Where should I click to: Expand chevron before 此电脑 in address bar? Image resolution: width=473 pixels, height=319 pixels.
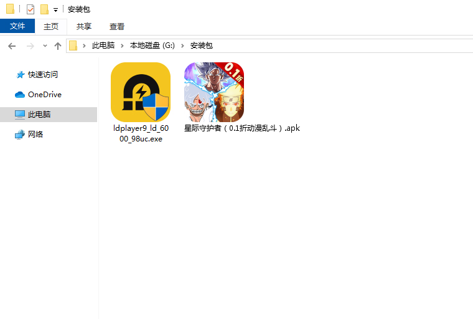click(84, 45)
